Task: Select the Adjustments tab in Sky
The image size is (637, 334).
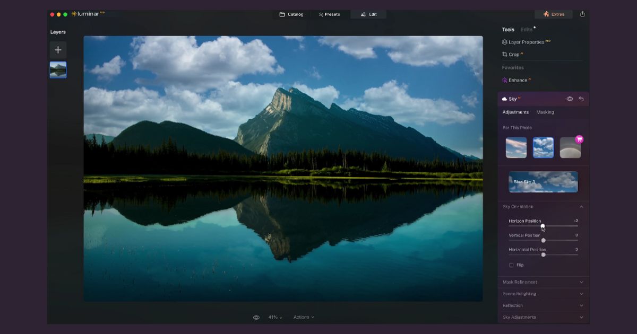Action: (515, 112)
